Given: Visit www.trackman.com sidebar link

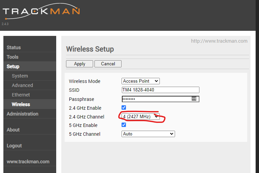Looking at the screenshot, I should [28, 161].
